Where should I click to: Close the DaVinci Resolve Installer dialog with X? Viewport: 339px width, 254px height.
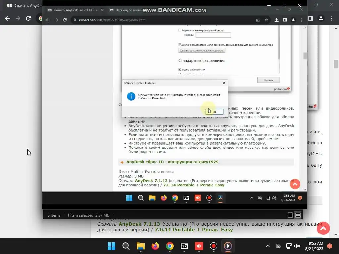(224, 83)
